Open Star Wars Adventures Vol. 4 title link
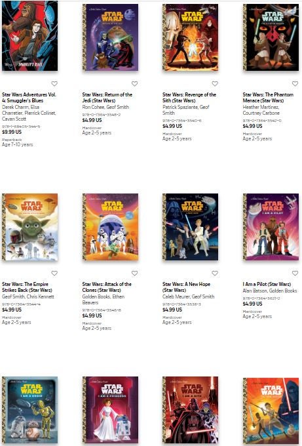This screenshot has height=446, width=302. 29,98
